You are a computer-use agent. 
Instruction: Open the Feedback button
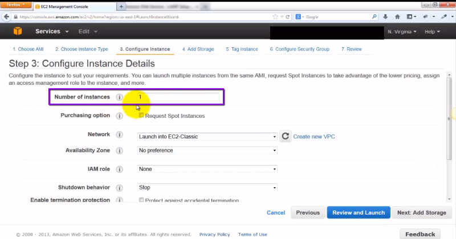(420, 234)
